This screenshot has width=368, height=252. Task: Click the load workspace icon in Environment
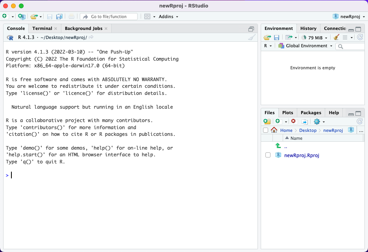[267, 37]
